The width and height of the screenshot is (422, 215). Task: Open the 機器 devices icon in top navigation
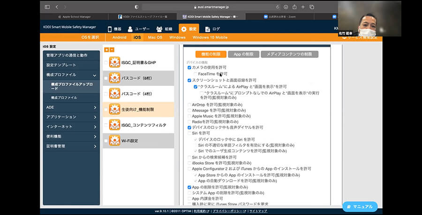110,29
